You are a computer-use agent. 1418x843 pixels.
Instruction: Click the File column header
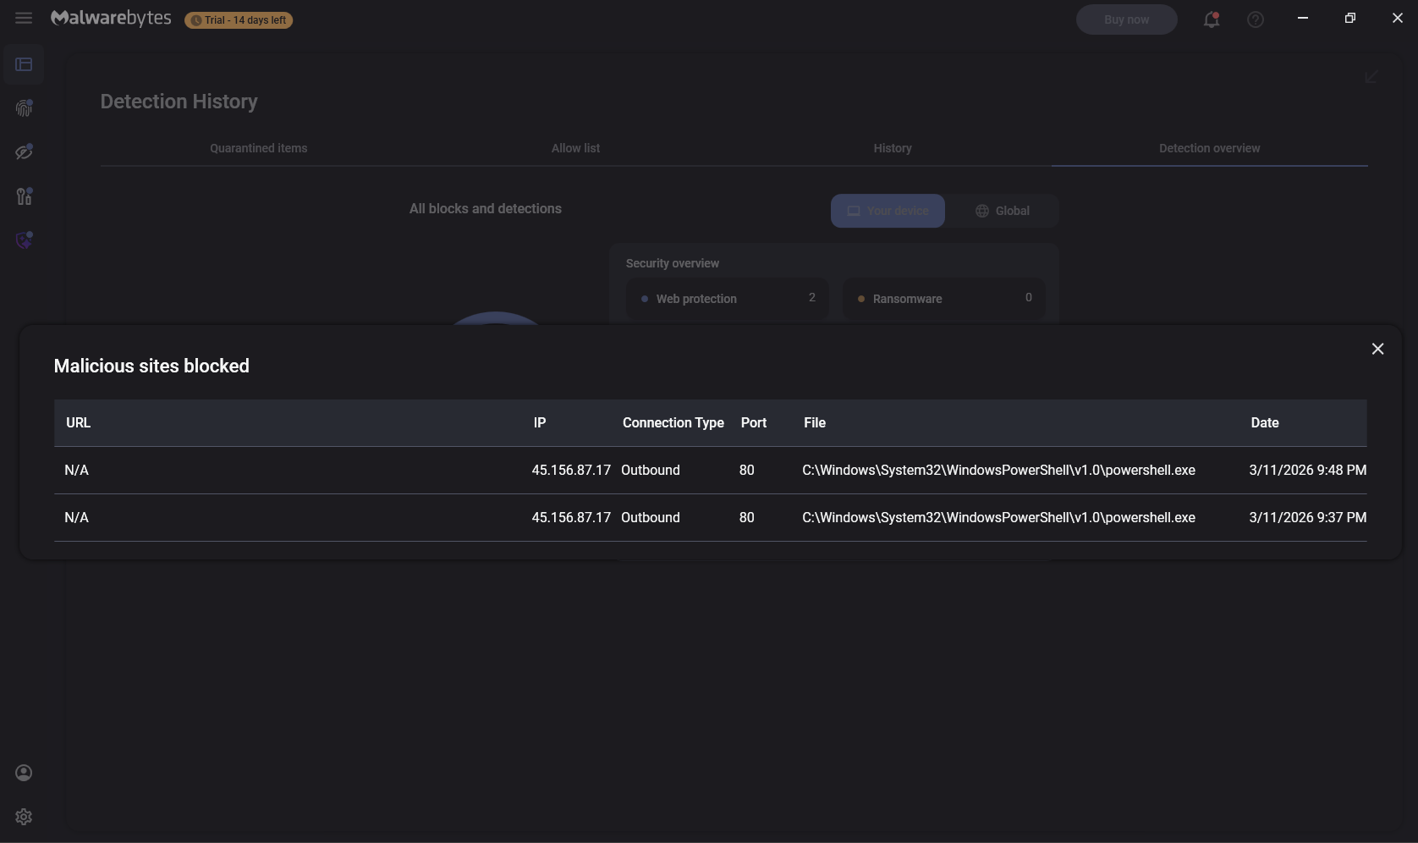tap(815, 422)
